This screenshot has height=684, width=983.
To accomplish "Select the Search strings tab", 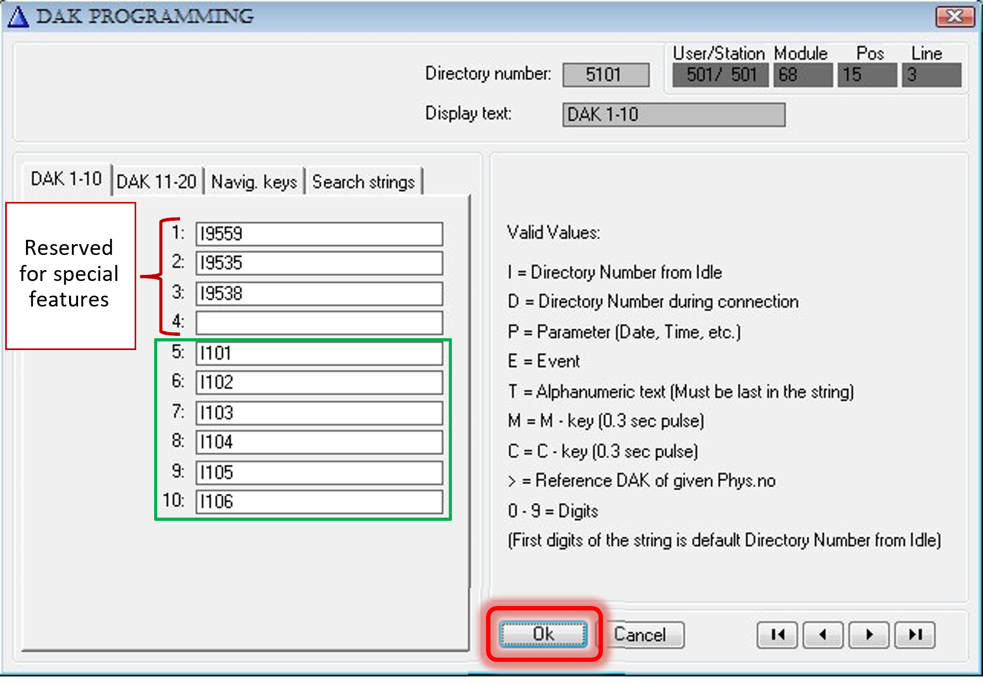I will click(x=363, y=182).
